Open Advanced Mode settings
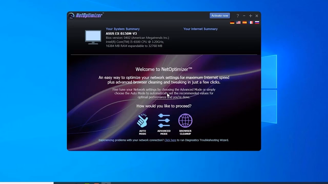The image size is (328, 184). 164,124
